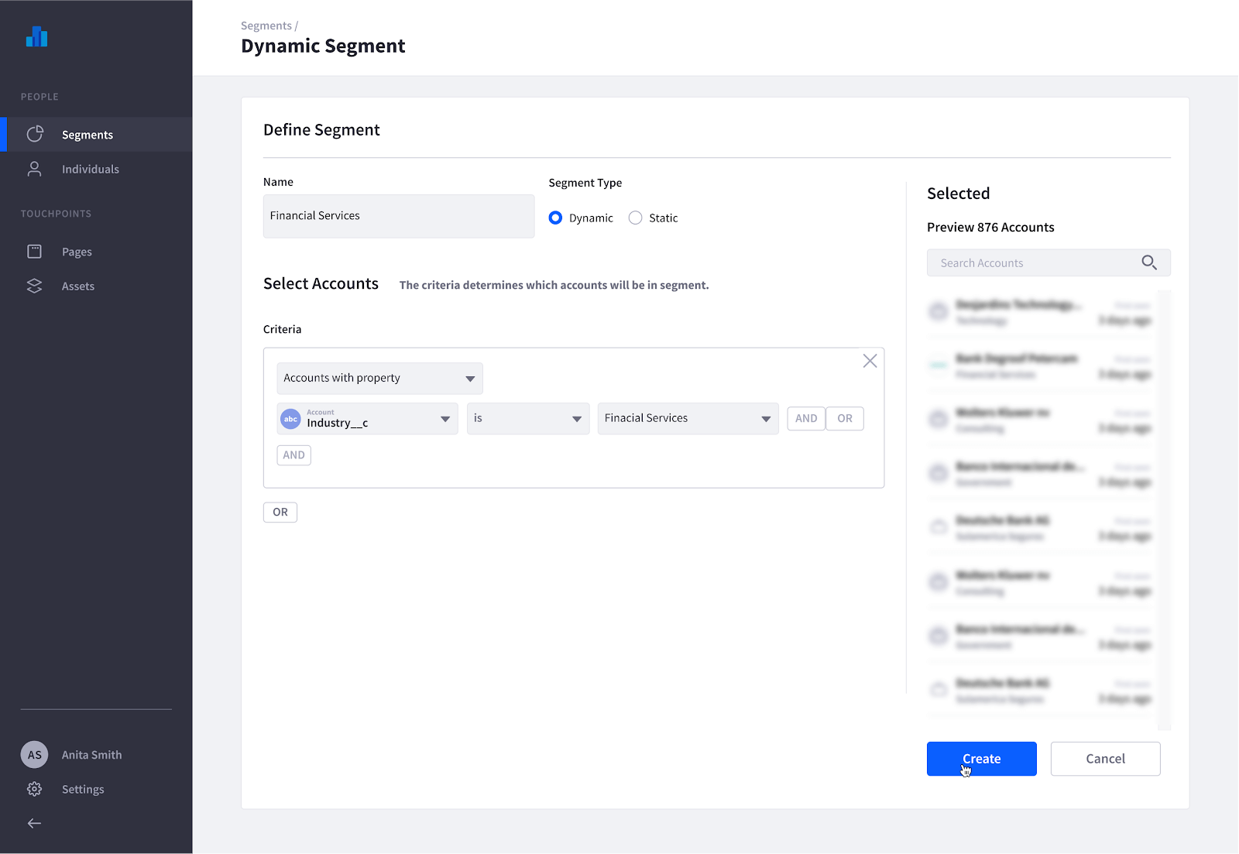The height and width of the screenshot is (854, 1239).
Task: Select the Segments pie chart icon
Action: 35,134
